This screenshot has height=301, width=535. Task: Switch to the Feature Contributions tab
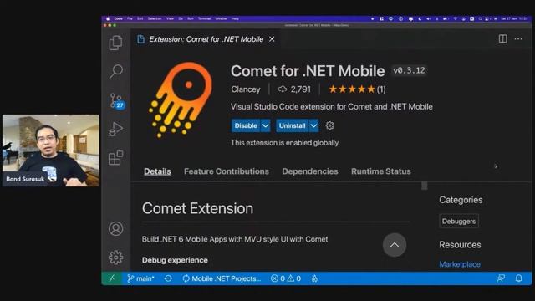point(227,171)
